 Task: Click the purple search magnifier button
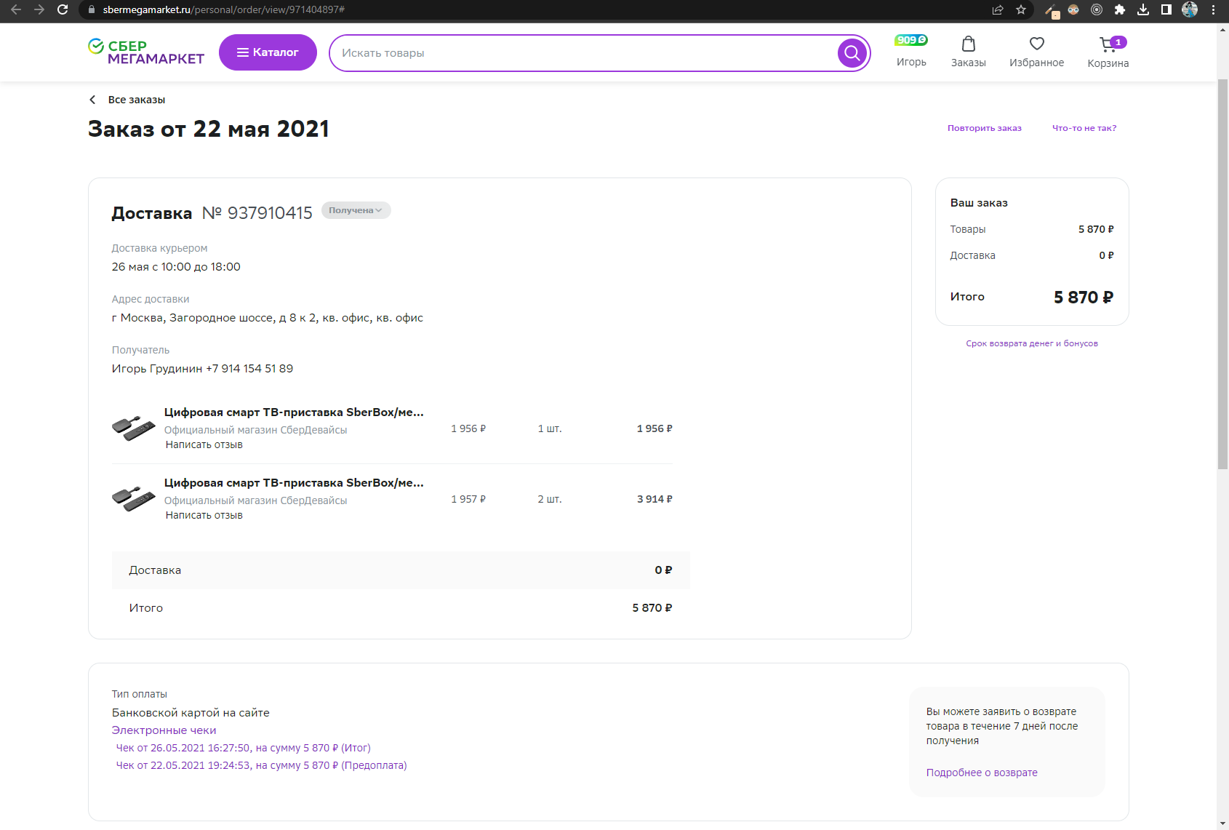[x=852, y=53]
